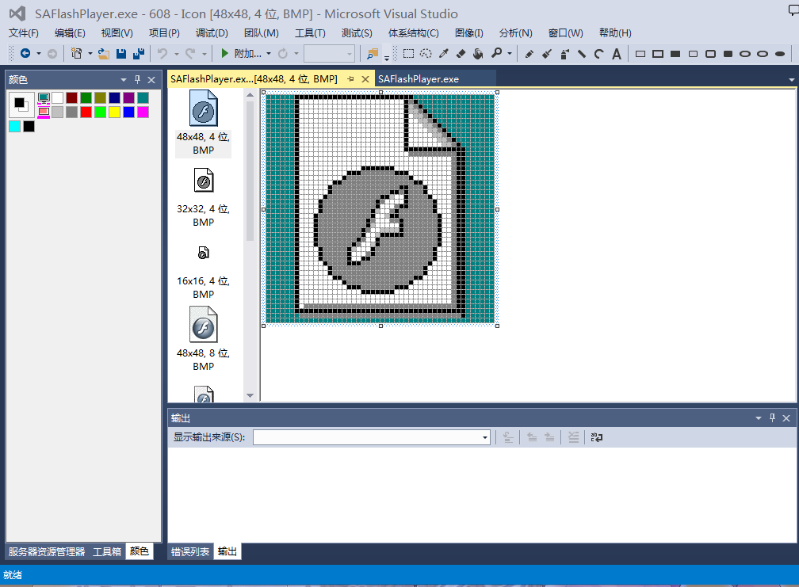Select the Fill bucket tool
799x587 pixels.
click(478, 53)
